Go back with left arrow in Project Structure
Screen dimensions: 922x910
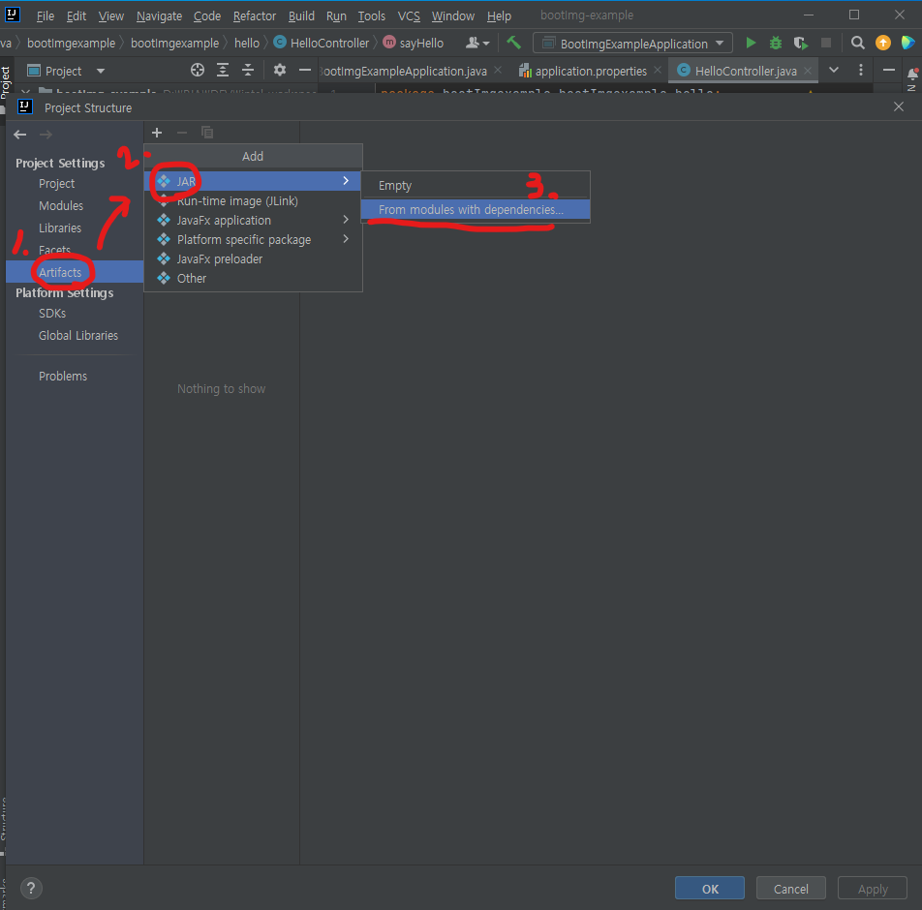click(20, 135)
